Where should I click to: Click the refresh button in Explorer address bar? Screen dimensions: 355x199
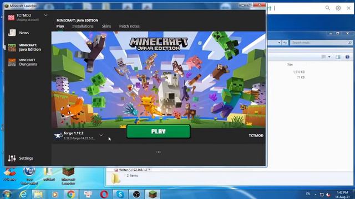(x=285, y=43)
